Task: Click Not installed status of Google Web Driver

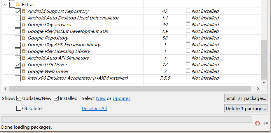Action: 205,71
